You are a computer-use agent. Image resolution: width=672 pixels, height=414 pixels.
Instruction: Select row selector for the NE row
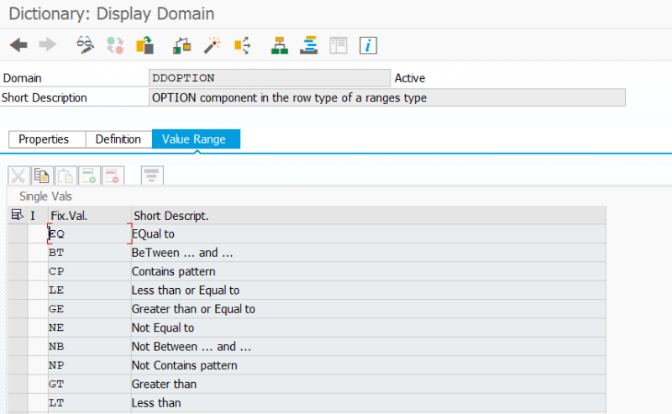pyautogui.click(x=18, y=328)
